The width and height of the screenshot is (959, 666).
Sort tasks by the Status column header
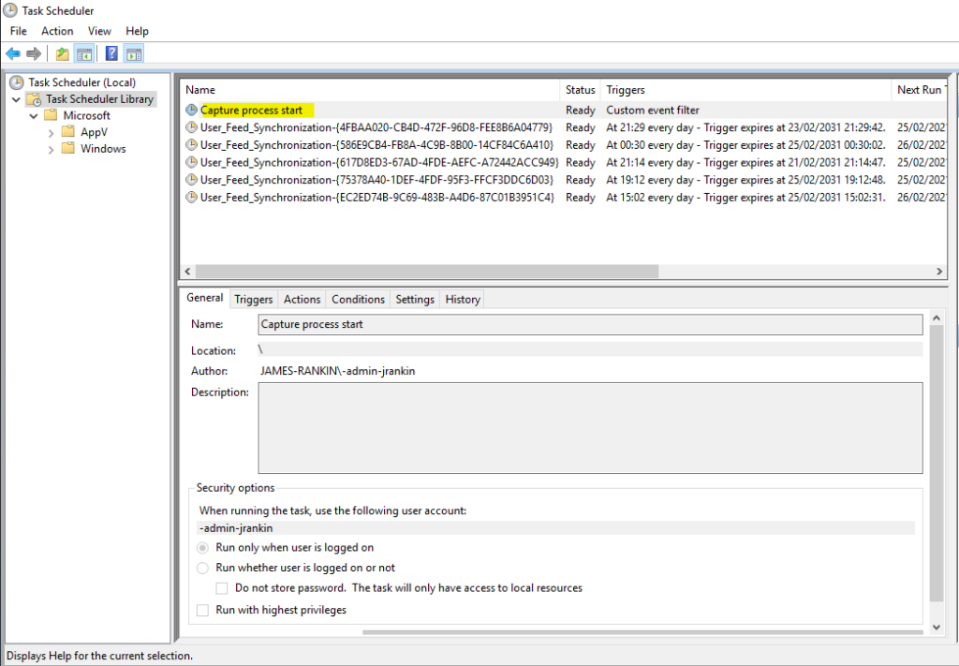point(580,90)
